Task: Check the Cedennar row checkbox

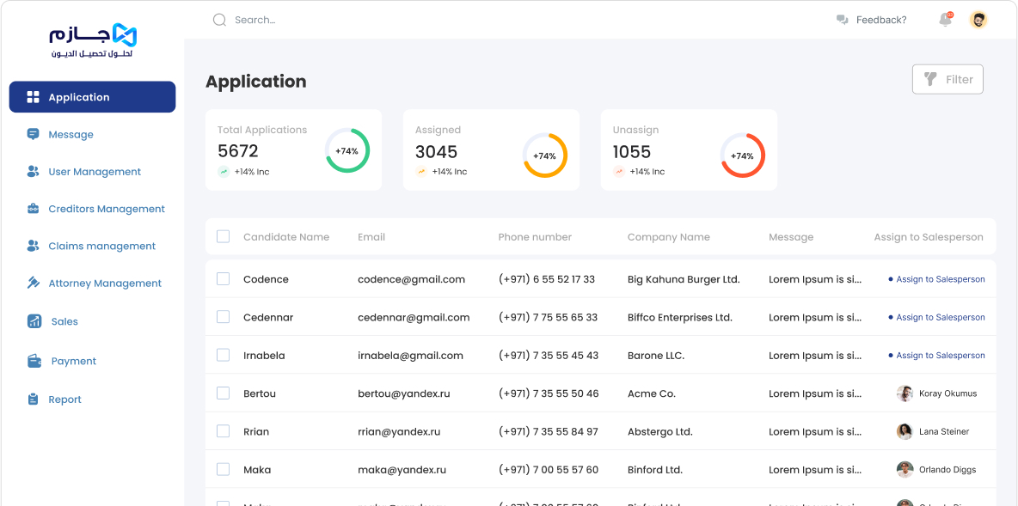Action: click(224, 317)
